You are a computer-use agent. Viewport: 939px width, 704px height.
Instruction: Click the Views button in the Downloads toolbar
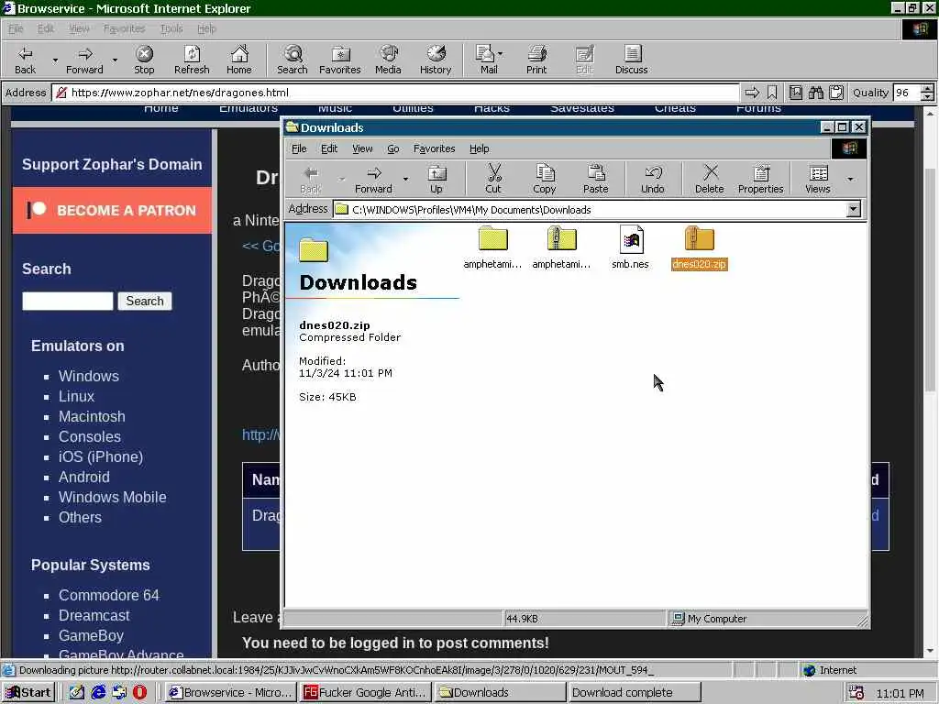click(x=817, y=179)
